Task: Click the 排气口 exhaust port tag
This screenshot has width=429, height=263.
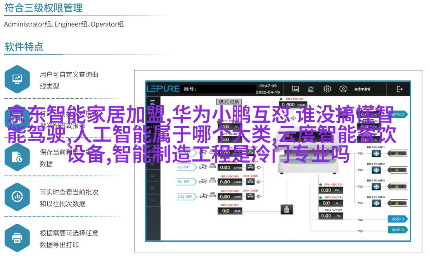Action: [x=398, y=114]
